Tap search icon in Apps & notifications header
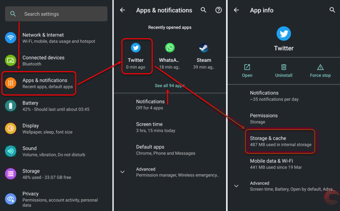The image size is (340, 211). (204, 10)
